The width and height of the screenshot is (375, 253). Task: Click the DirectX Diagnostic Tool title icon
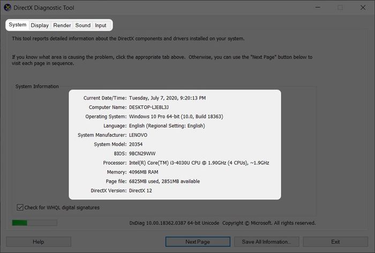click(7, 7)
